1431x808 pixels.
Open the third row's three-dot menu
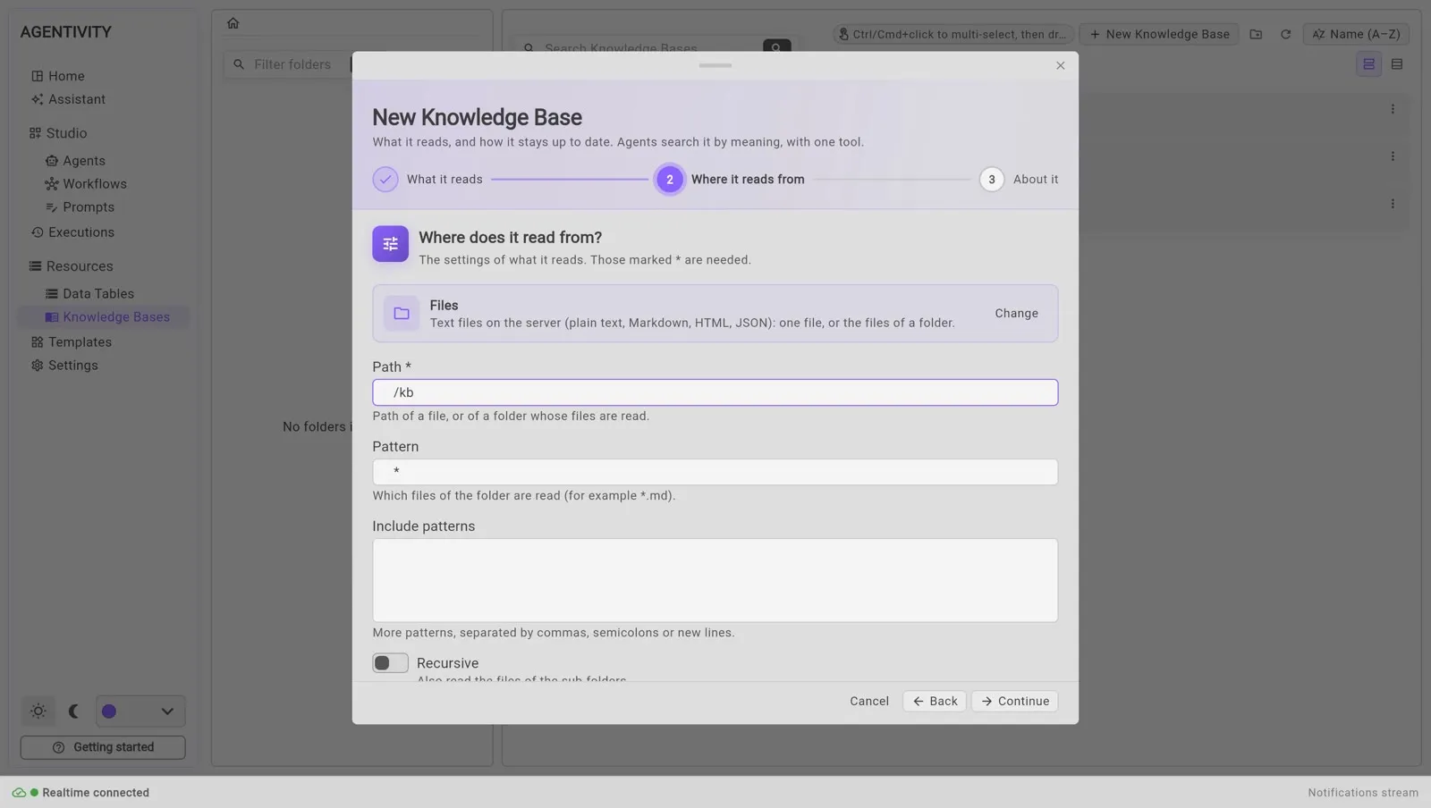point(1393,204)
